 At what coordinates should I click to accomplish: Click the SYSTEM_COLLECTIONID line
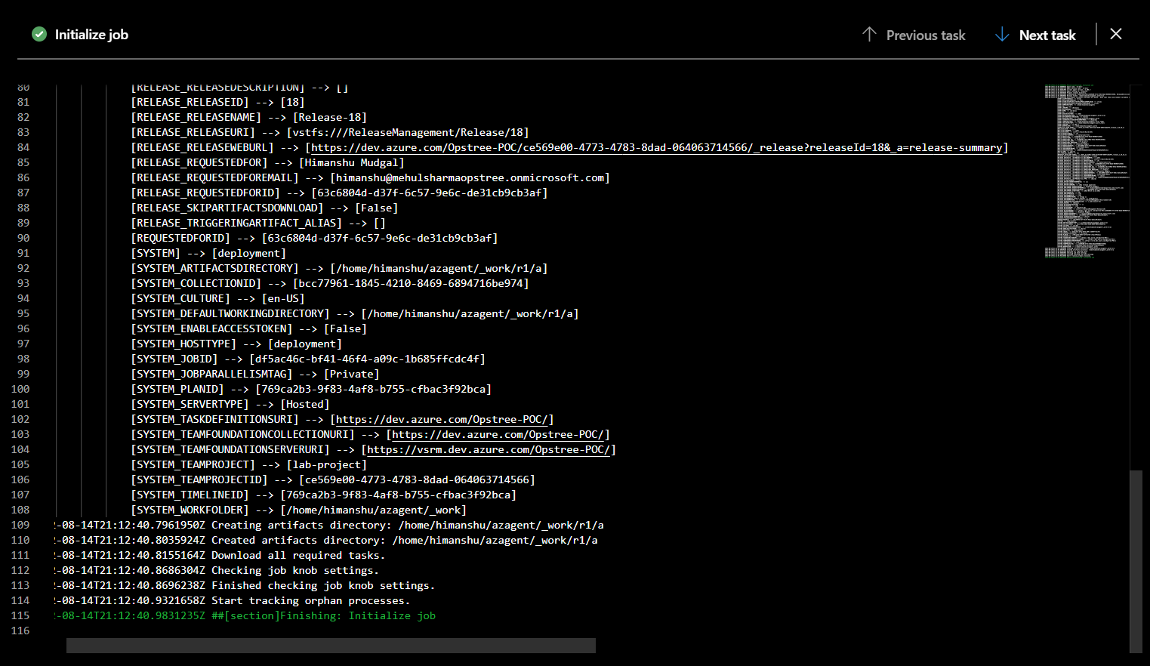329,283
